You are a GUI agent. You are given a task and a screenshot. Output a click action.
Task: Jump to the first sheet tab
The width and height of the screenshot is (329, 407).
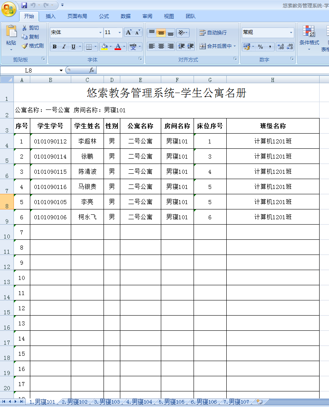[4, 402]
